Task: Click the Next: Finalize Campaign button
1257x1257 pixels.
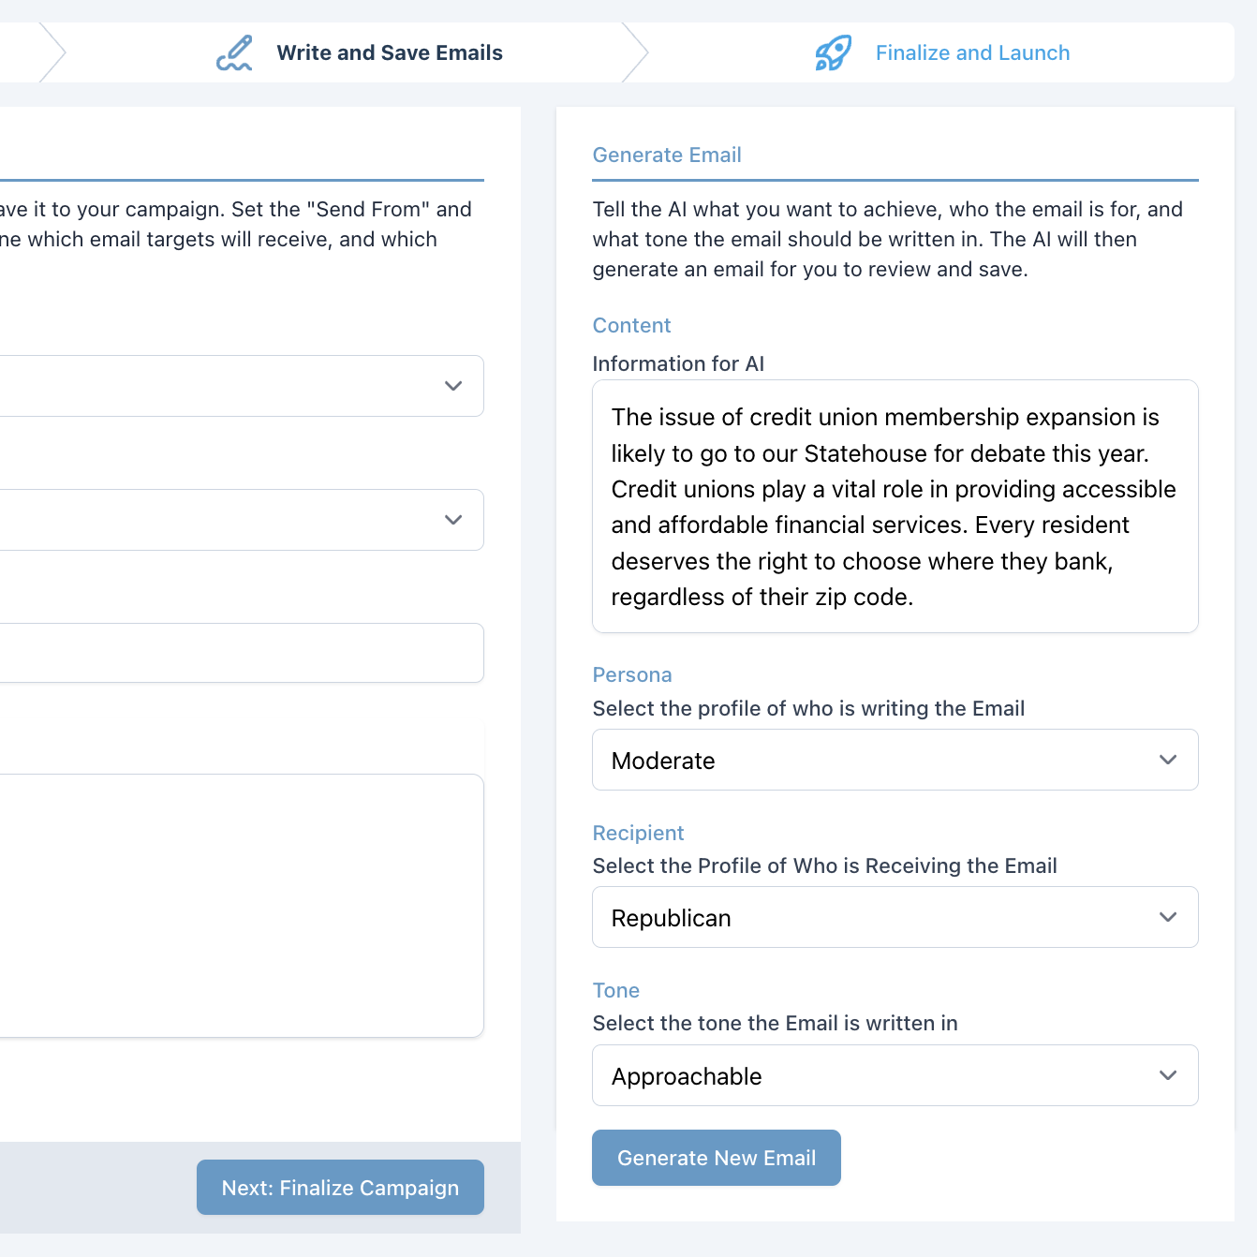Action: tap(340, 1188)
